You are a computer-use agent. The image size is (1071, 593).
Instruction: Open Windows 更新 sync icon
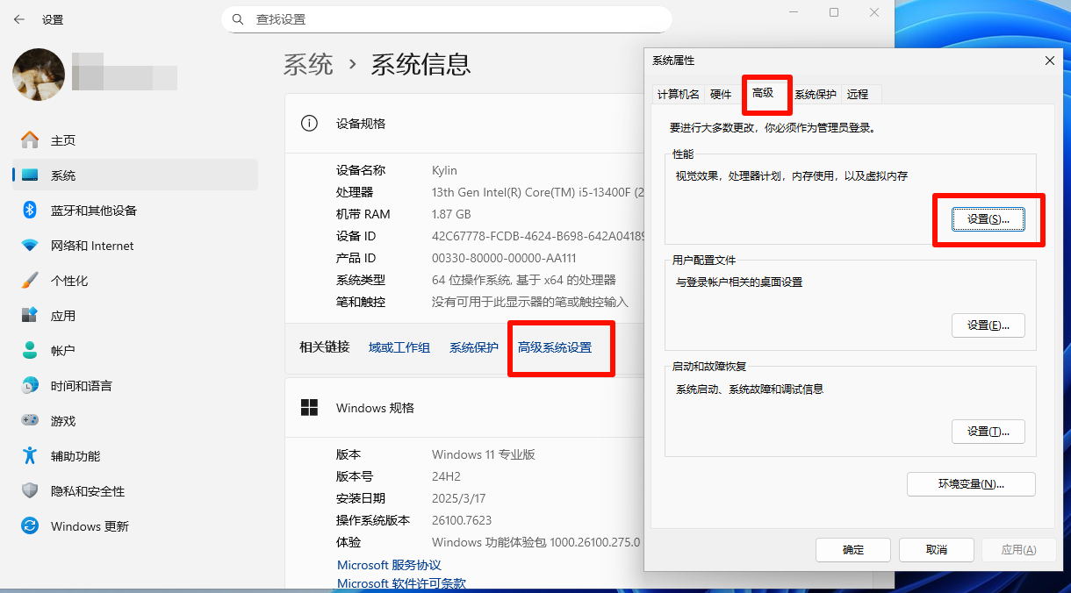pyautogui.click(x=30, y=525)
